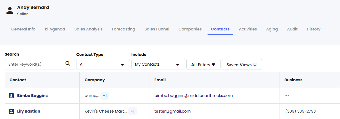340x119 pixels.
Task: Go to the Forecasting tab
Action: [123, 29]
